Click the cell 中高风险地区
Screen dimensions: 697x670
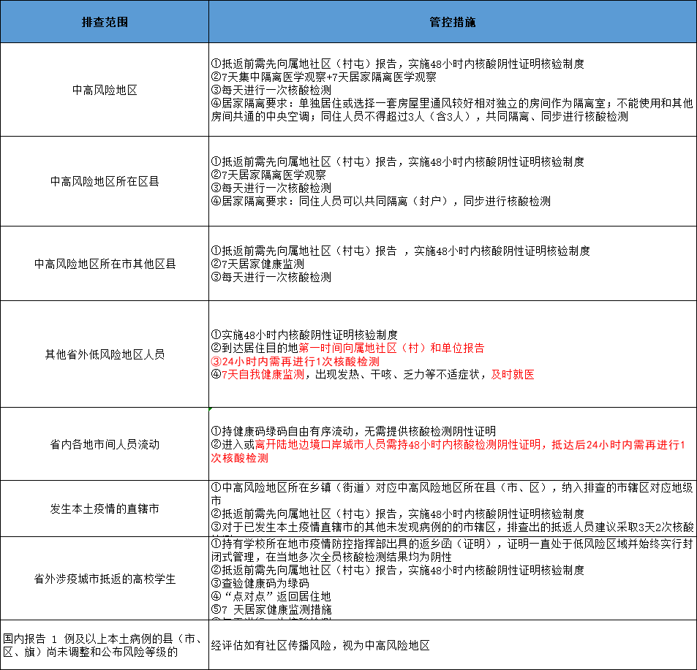(x=105, y=90)
